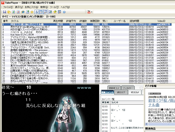
Task: Click the left arrow of video info scrollbar
Action: click(146, 124)
